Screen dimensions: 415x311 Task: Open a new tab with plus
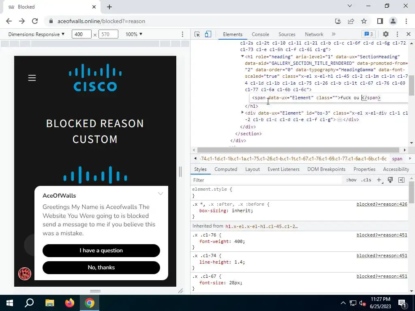109,7
